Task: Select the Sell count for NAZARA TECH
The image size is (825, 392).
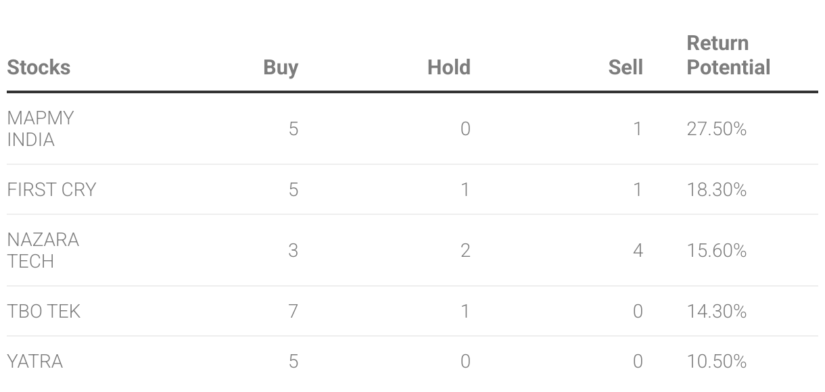Action: [638, 250]
